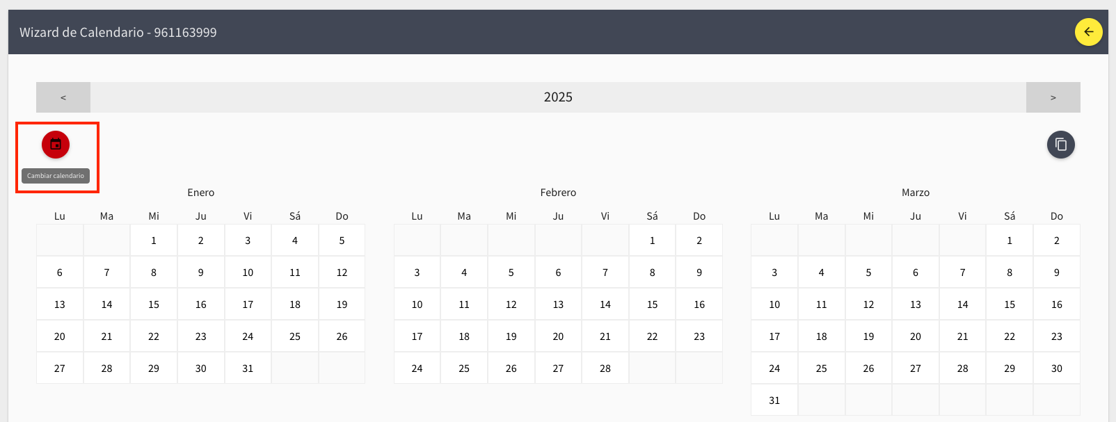Pick day 19 in Marzo

868,336
